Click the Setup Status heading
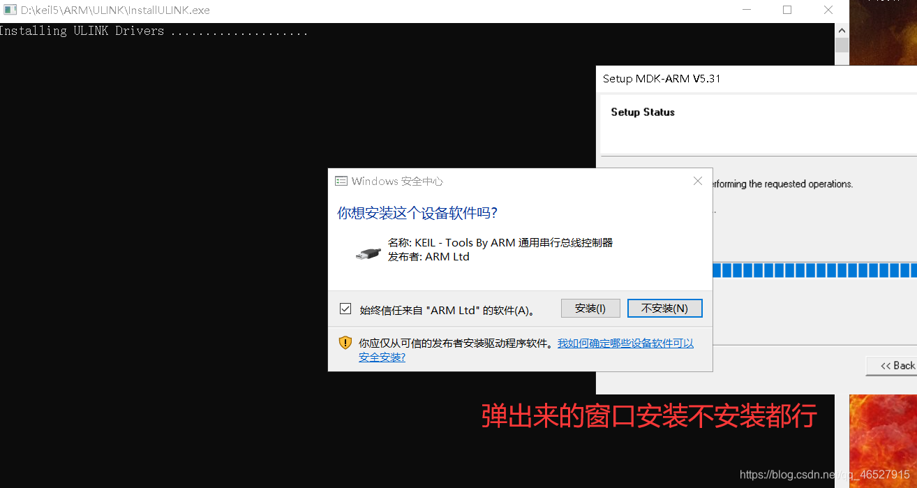The image size is (917, 488). pos(643,112)
